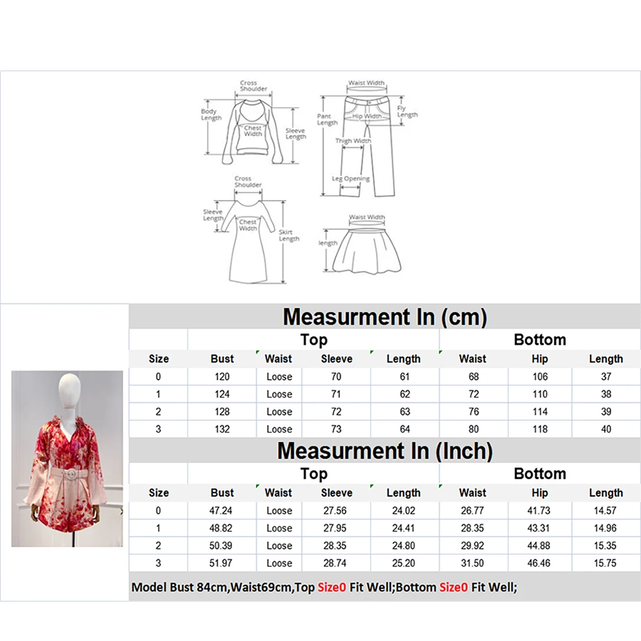
Task: Click the first red 'Size0' after Top
Action: (332, 588)
